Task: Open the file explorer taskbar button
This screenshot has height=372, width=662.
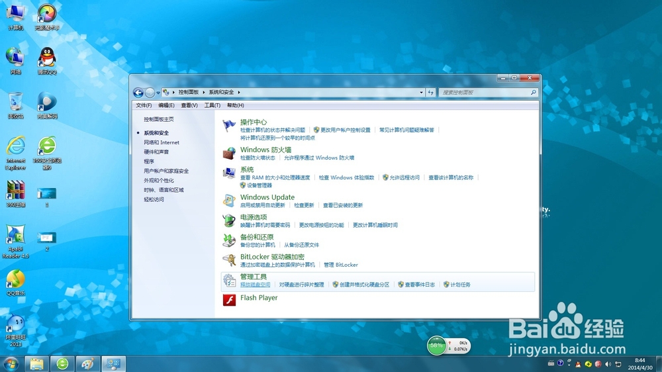Action: click(x=36, y=363)
